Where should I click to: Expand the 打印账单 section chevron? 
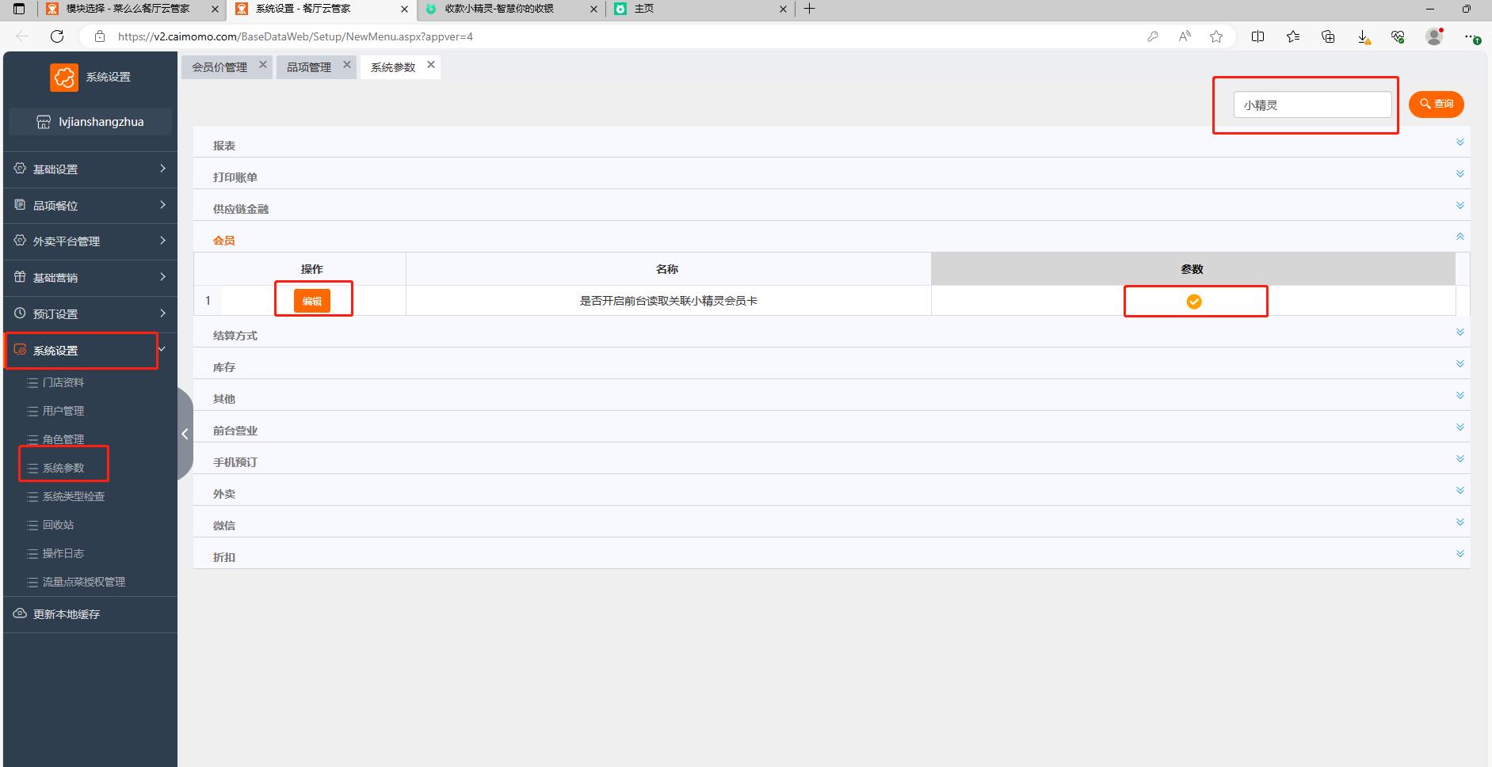tap(1460, 174)
